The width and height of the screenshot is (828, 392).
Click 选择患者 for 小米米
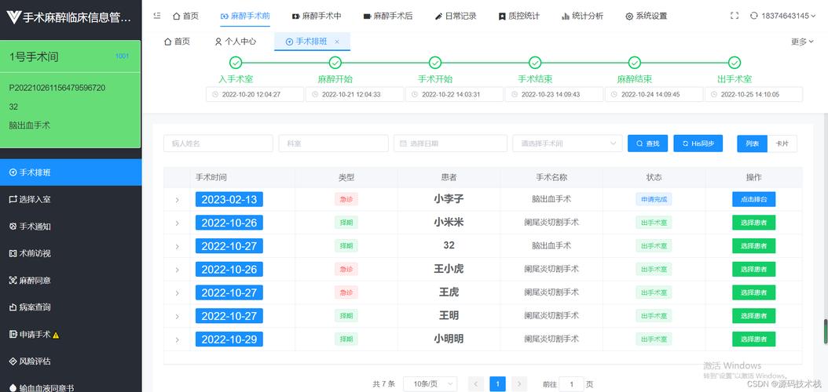(x=753, y=223)
